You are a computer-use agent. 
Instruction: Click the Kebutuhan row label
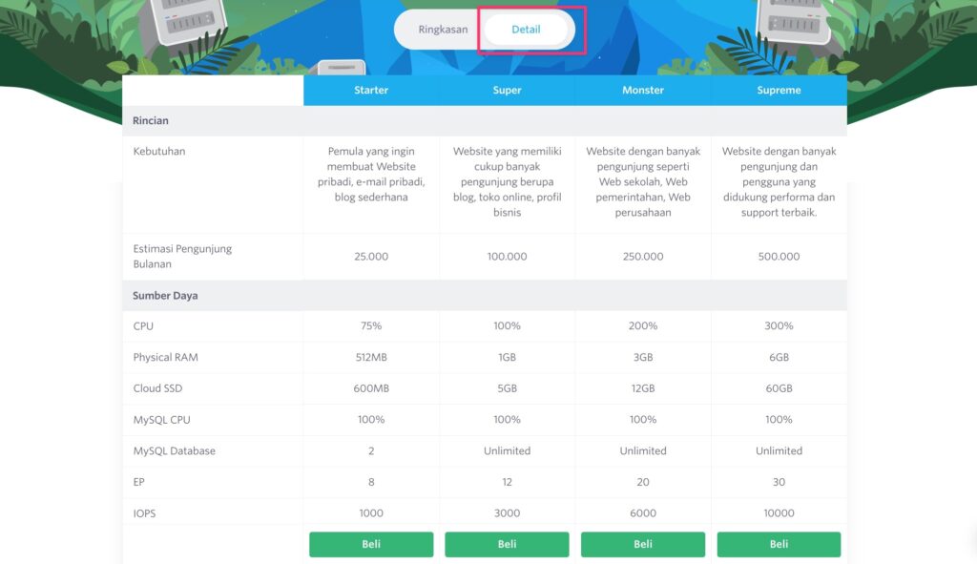(159, 152)
